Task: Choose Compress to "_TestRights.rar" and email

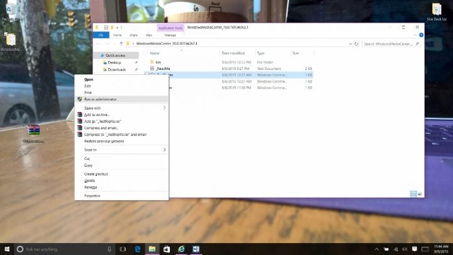Action: pos(121,135)
